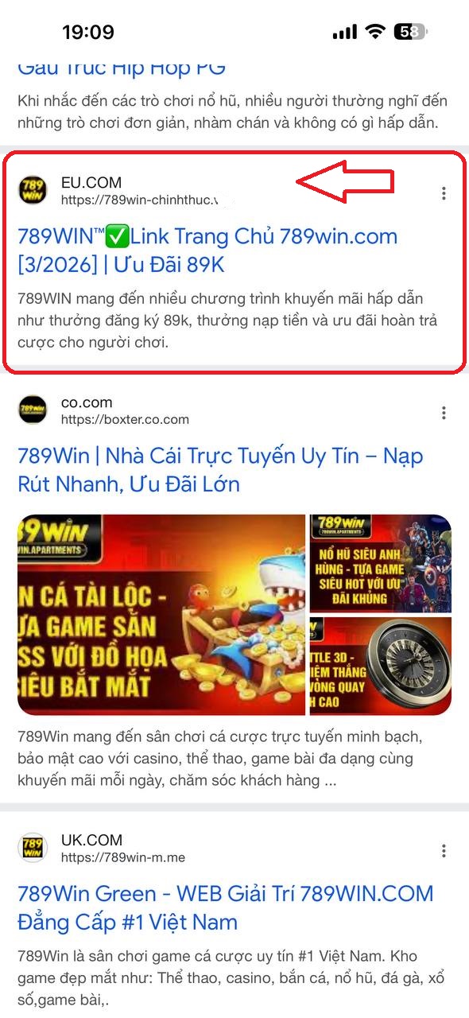Screen dimensions: 469x1018
Task: Tap the partially visible 'Hip Hop PG' title
Action: click(x=122, y=68)
